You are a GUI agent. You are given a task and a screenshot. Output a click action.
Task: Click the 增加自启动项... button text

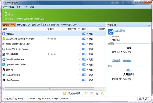tap(75, 93)
